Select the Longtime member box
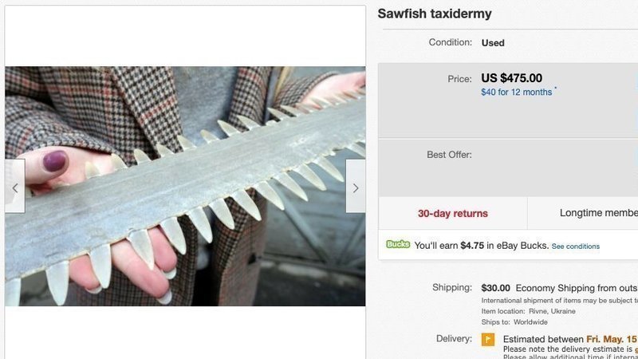This screenshot has height=359, width=638. coord(583,213)
